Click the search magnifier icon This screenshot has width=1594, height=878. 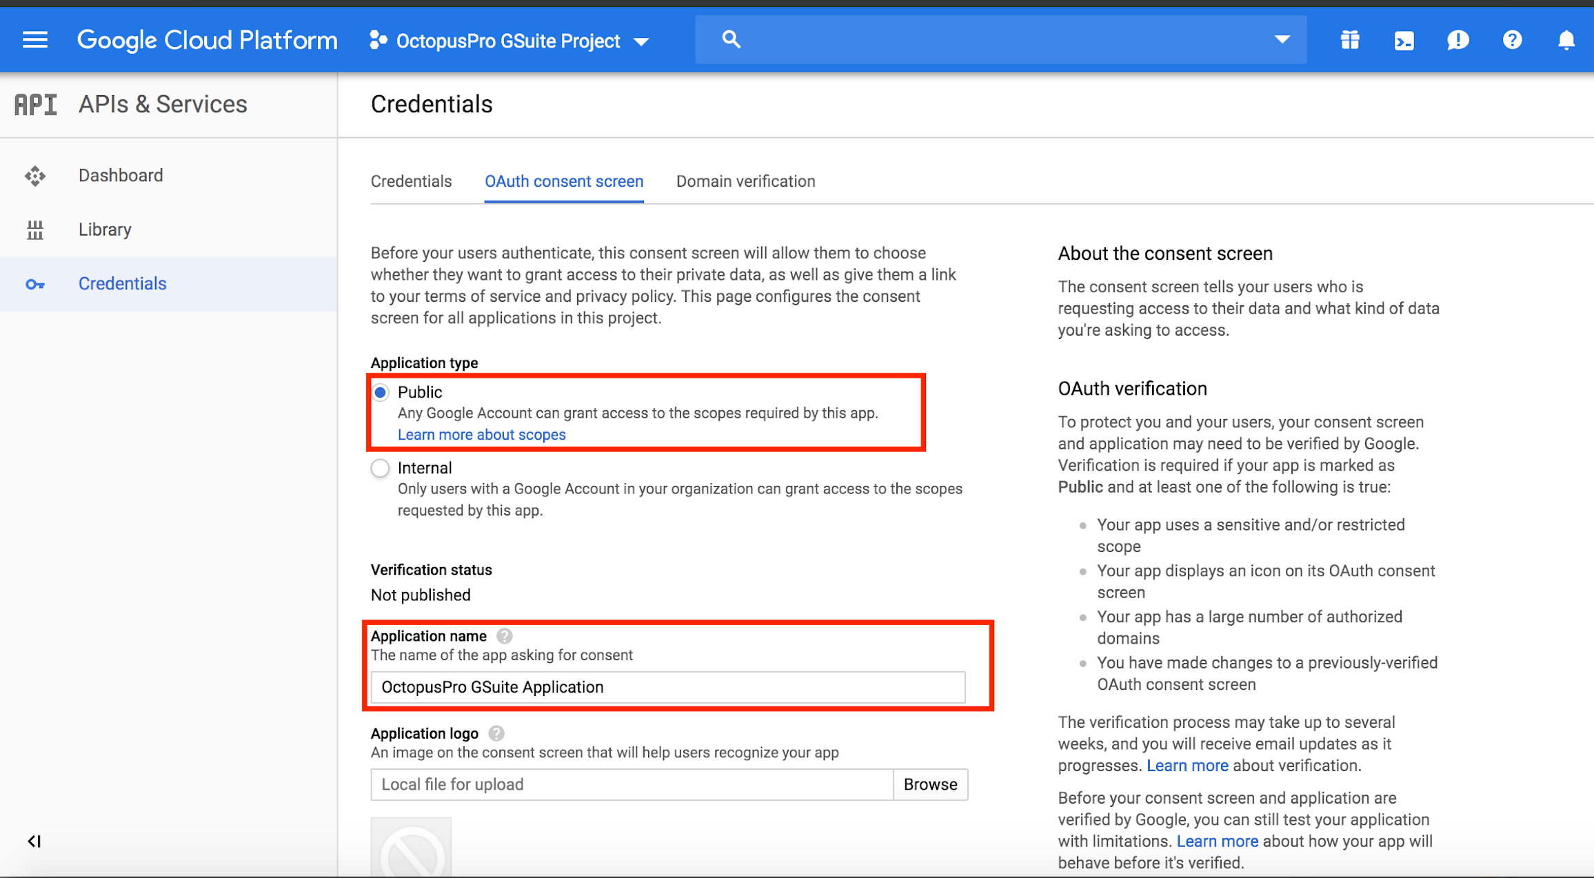(x=731, y=39)
